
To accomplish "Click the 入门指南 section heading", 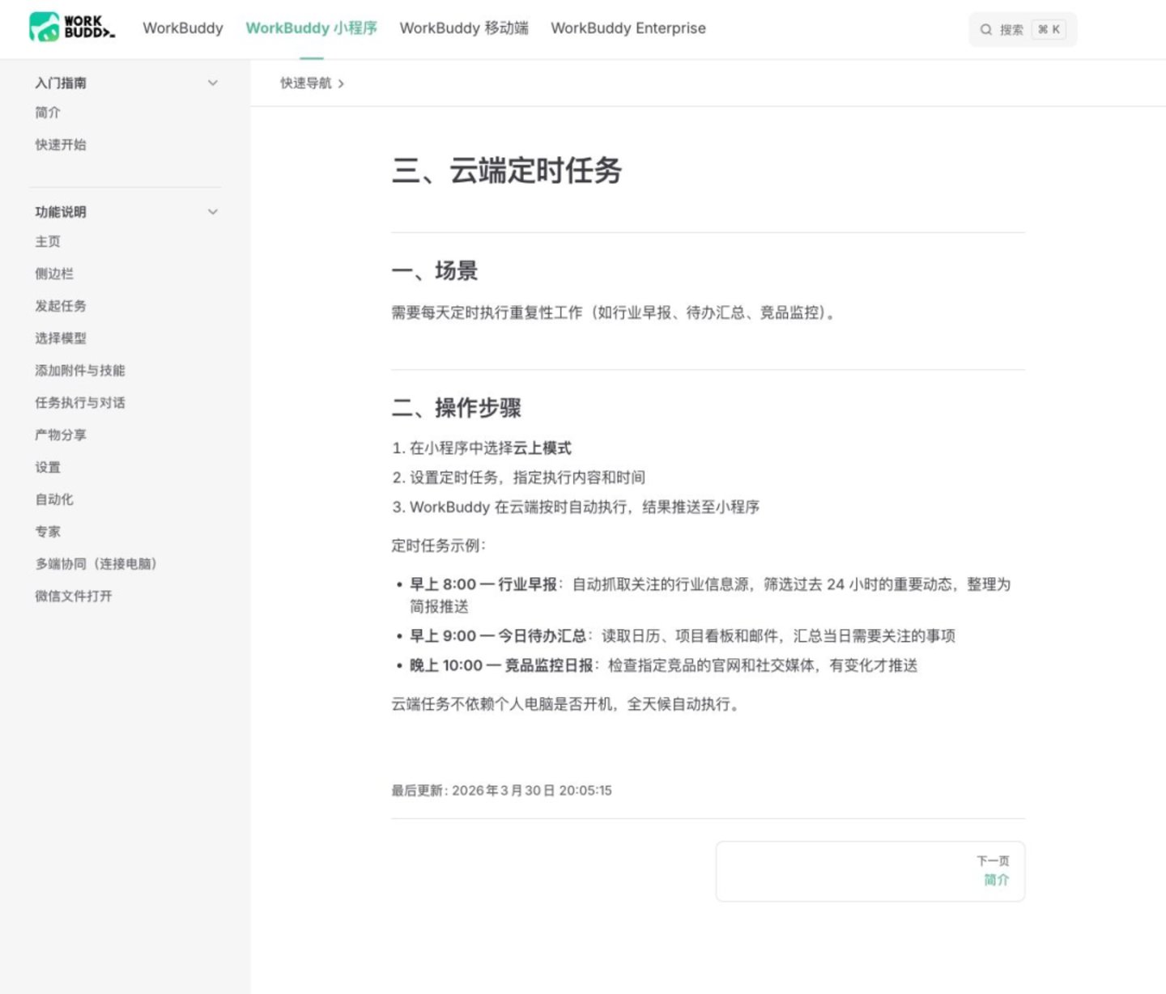I will (61, 83).
